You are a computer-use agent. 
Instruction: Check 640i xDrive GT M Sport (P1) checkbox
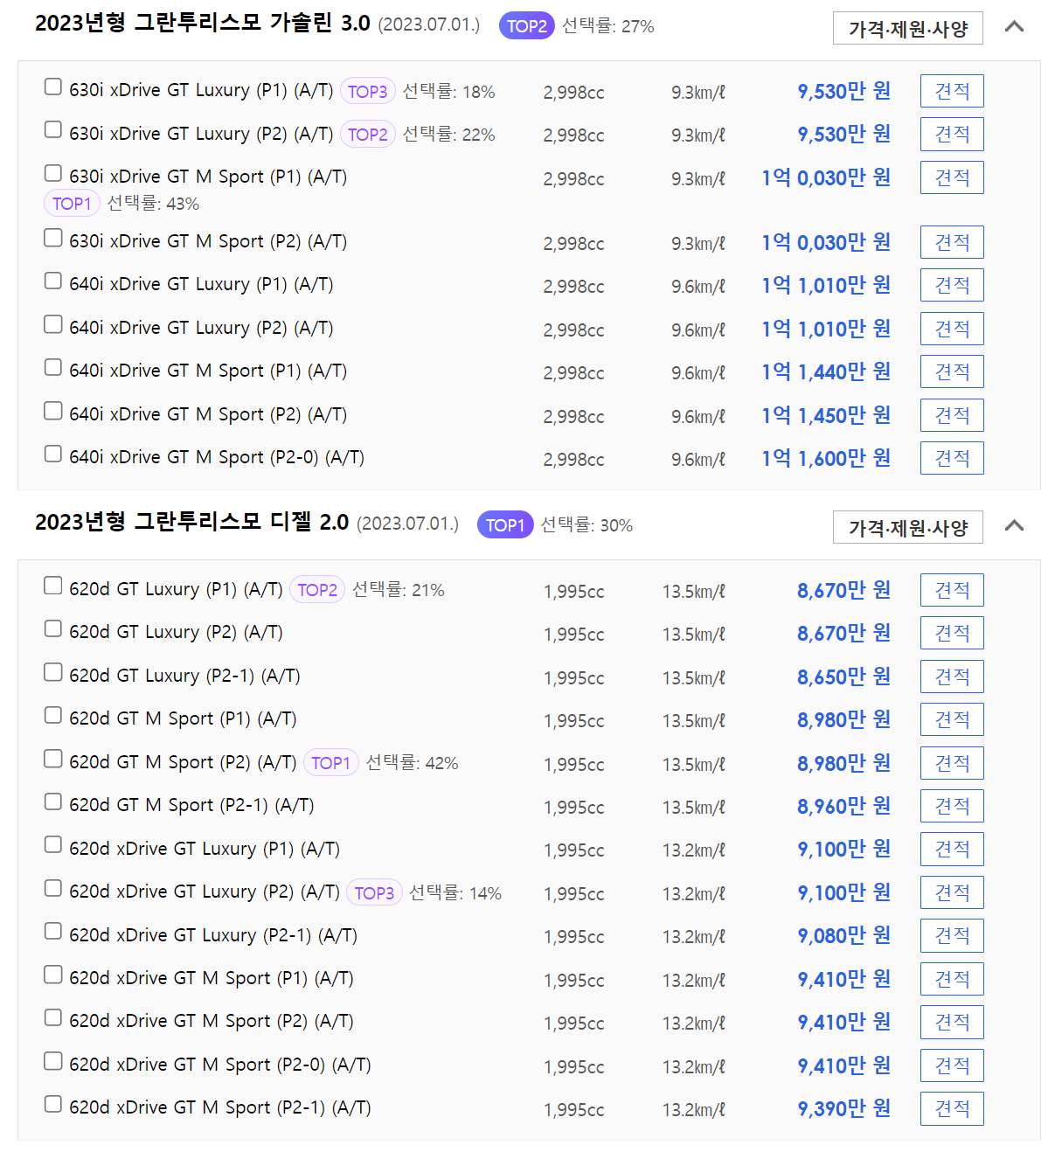coord(53,367)
